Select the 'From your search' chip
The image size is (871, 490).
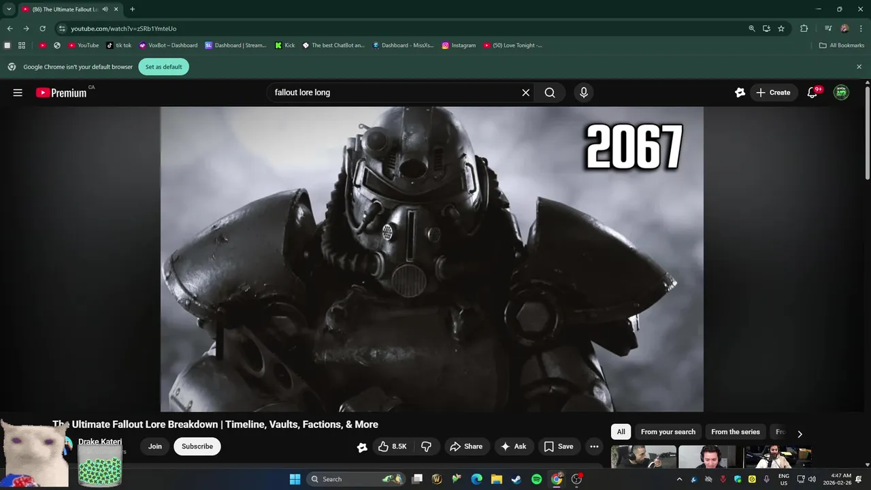pyautogui.click(x=668, y=432)
